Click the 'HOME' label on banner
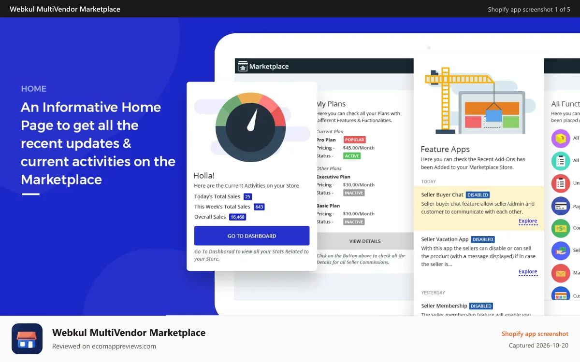This screenshot has width=580, height=362. (x=34, y=89)
